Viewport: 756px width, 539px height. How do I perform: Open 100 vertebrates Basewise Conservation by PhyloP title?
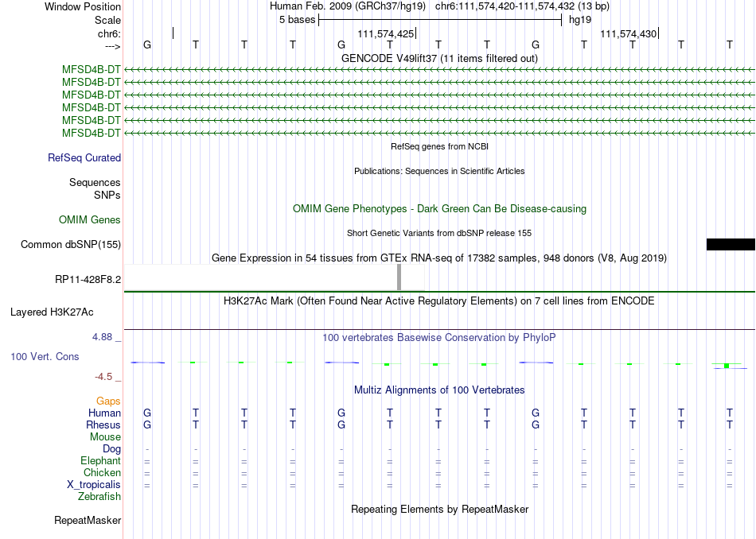[x=439, y=338]
